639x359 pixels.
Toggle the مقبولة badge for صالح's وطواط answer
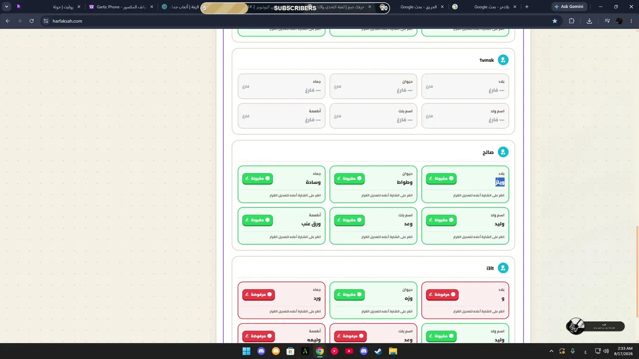pos(349,179)
